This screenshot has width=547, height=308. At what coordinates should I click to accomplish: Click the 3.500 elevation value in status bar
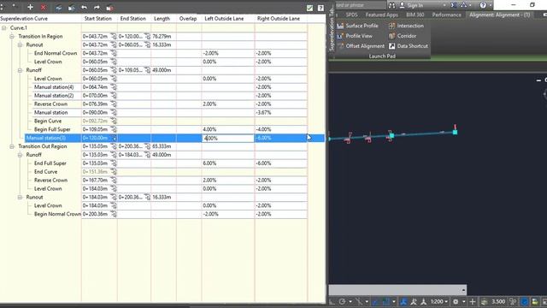pyautogui.click(x=498, y=301)
